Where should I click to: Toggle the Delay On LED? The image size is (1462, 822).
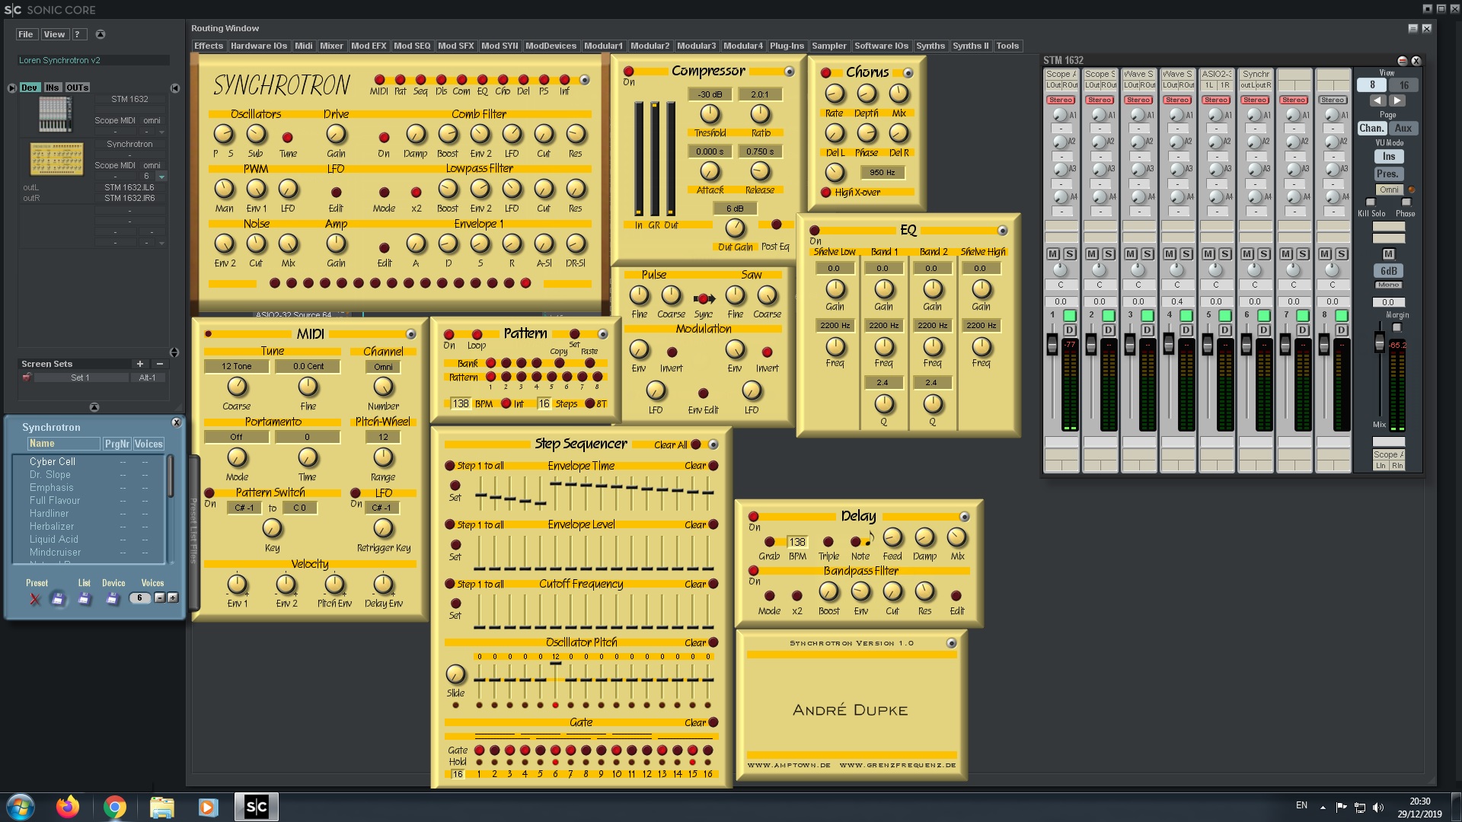[x=753, y=517]
